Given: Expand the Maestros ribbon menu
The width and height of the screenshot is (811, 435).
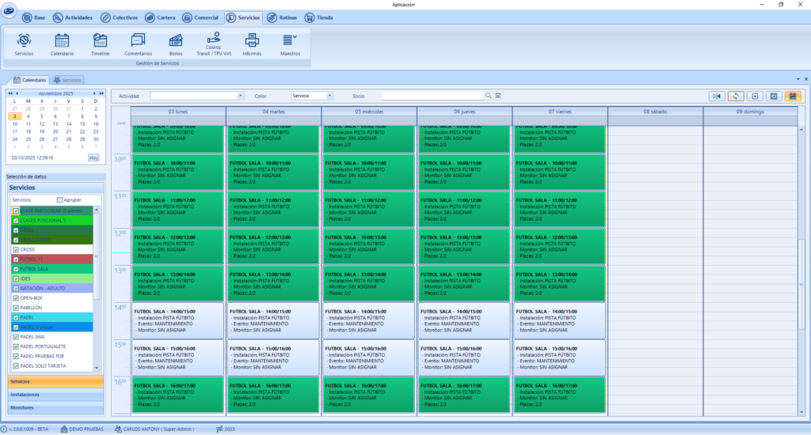Looking at the screenshot, I should tap(290, 43).
